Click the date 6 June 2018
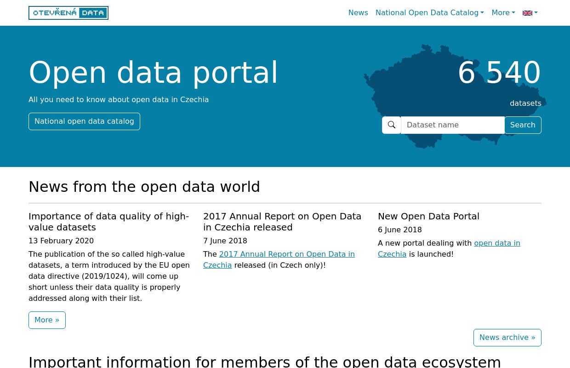 (400, 230)
